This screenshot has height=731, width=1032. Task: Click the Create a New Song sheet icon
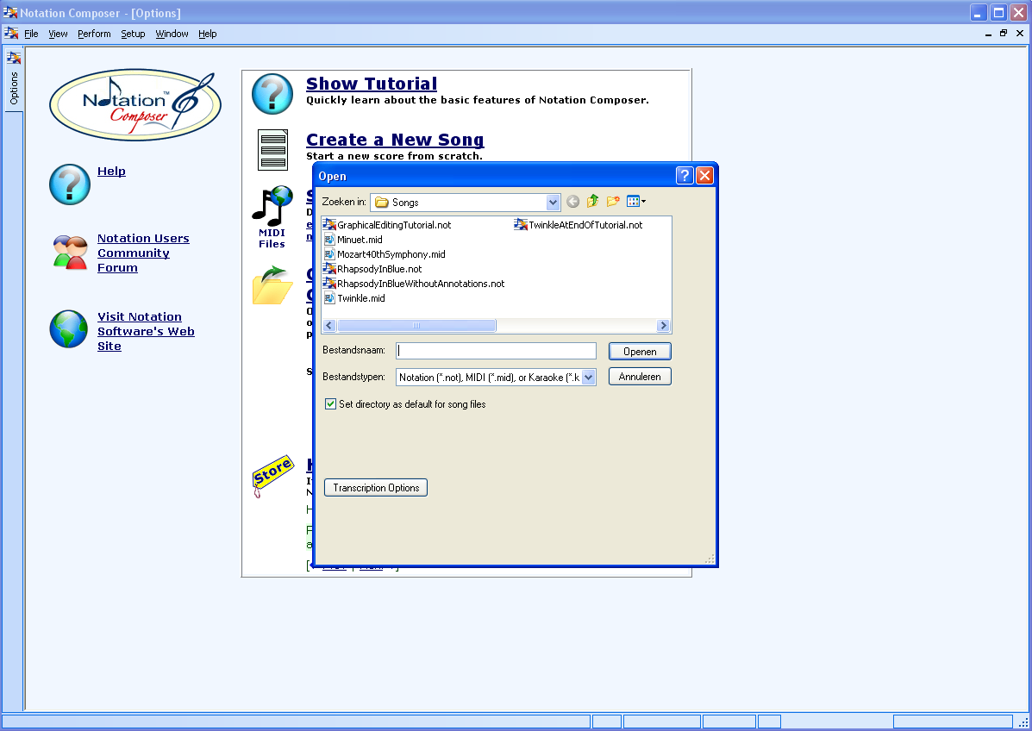(x=272, y=150)
